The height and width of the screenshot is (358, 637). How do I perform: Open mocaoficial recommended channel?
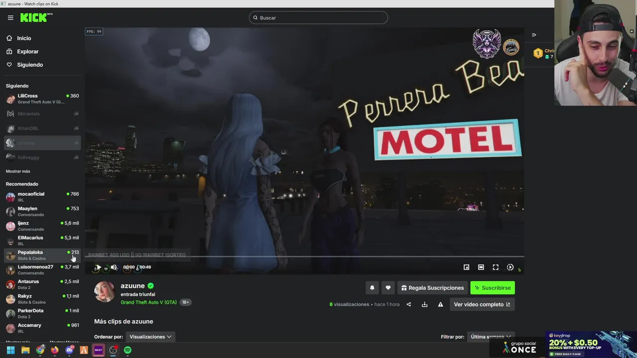(42, 197)
